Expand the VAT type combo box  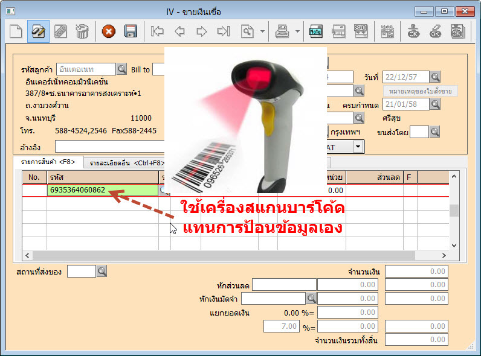coord(358,147)
